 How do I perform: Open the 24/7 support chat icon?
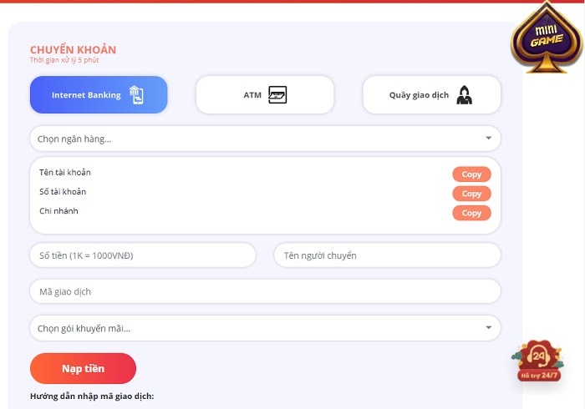(539, 361)
